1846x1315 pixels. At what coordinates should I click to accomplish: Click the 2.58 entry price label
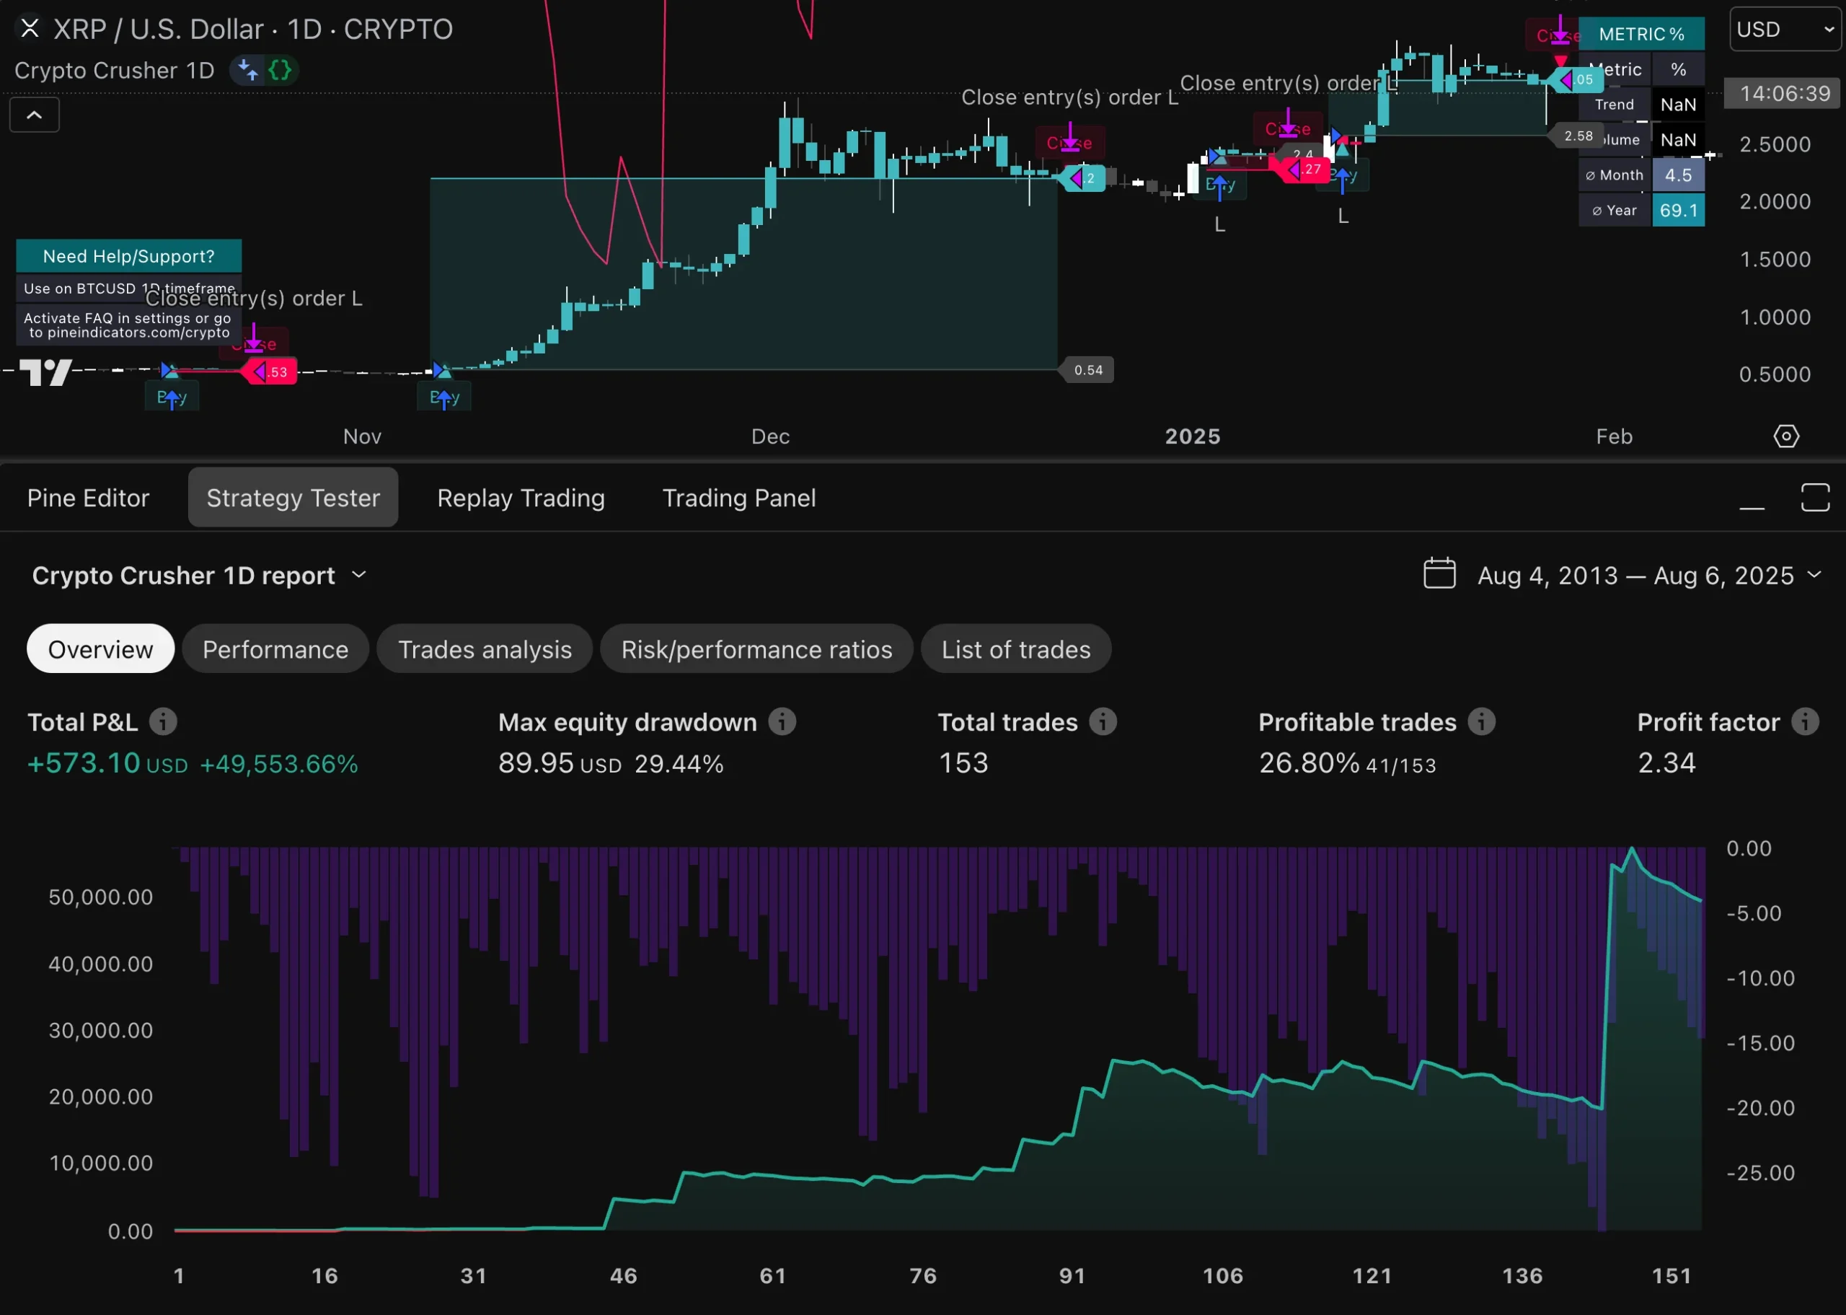pyautogui.click(x=1577, y=136)
